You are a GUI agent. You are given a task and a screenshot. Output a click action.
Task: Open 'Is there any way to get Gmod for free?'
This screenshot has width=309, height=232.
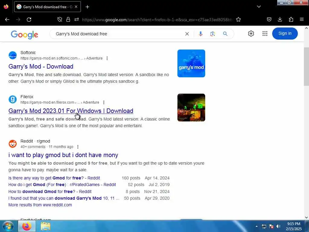coord(54,178)
